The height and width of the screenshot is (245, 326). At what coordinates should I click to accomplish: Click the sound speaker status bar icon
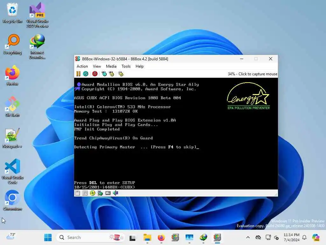(x=116, y=193)
